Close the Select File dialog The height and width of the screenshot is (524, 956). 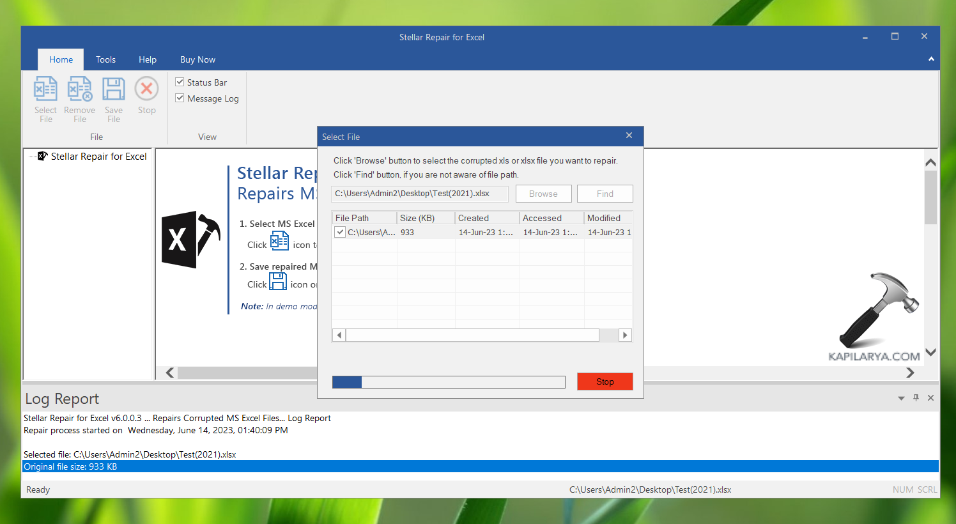tap(629, 135)
